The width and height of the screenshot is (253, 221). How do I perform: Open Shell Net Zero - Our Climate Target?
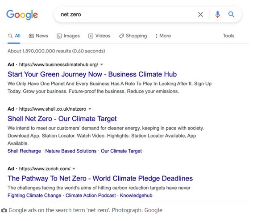coord(62,119)
